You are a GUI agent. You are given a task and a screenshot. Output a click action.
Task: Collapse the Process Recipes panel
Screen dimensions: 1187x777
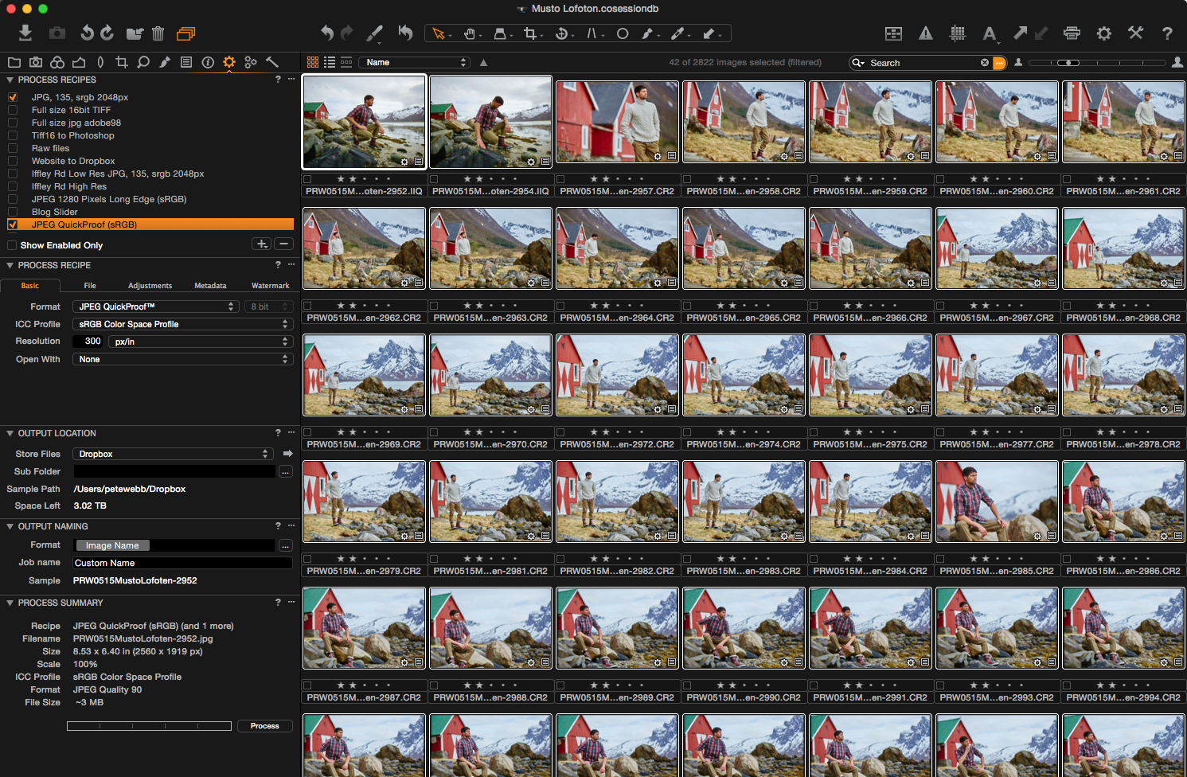[x=10, y=80]
